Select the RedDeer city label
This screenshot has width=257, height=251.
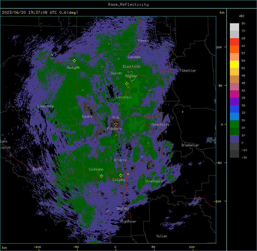[x=131, y=76]
